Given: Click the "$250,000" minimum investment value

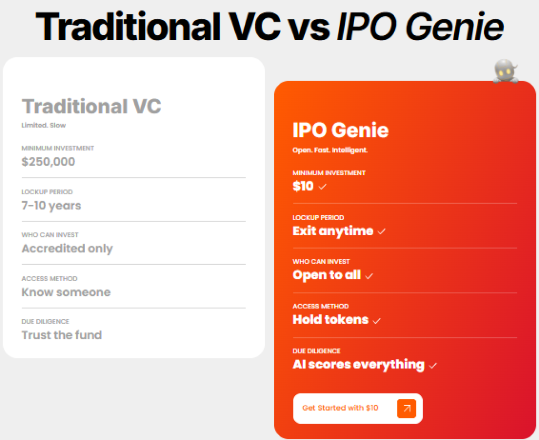Looking at the screenshot, I should click(x=48, y=162).
